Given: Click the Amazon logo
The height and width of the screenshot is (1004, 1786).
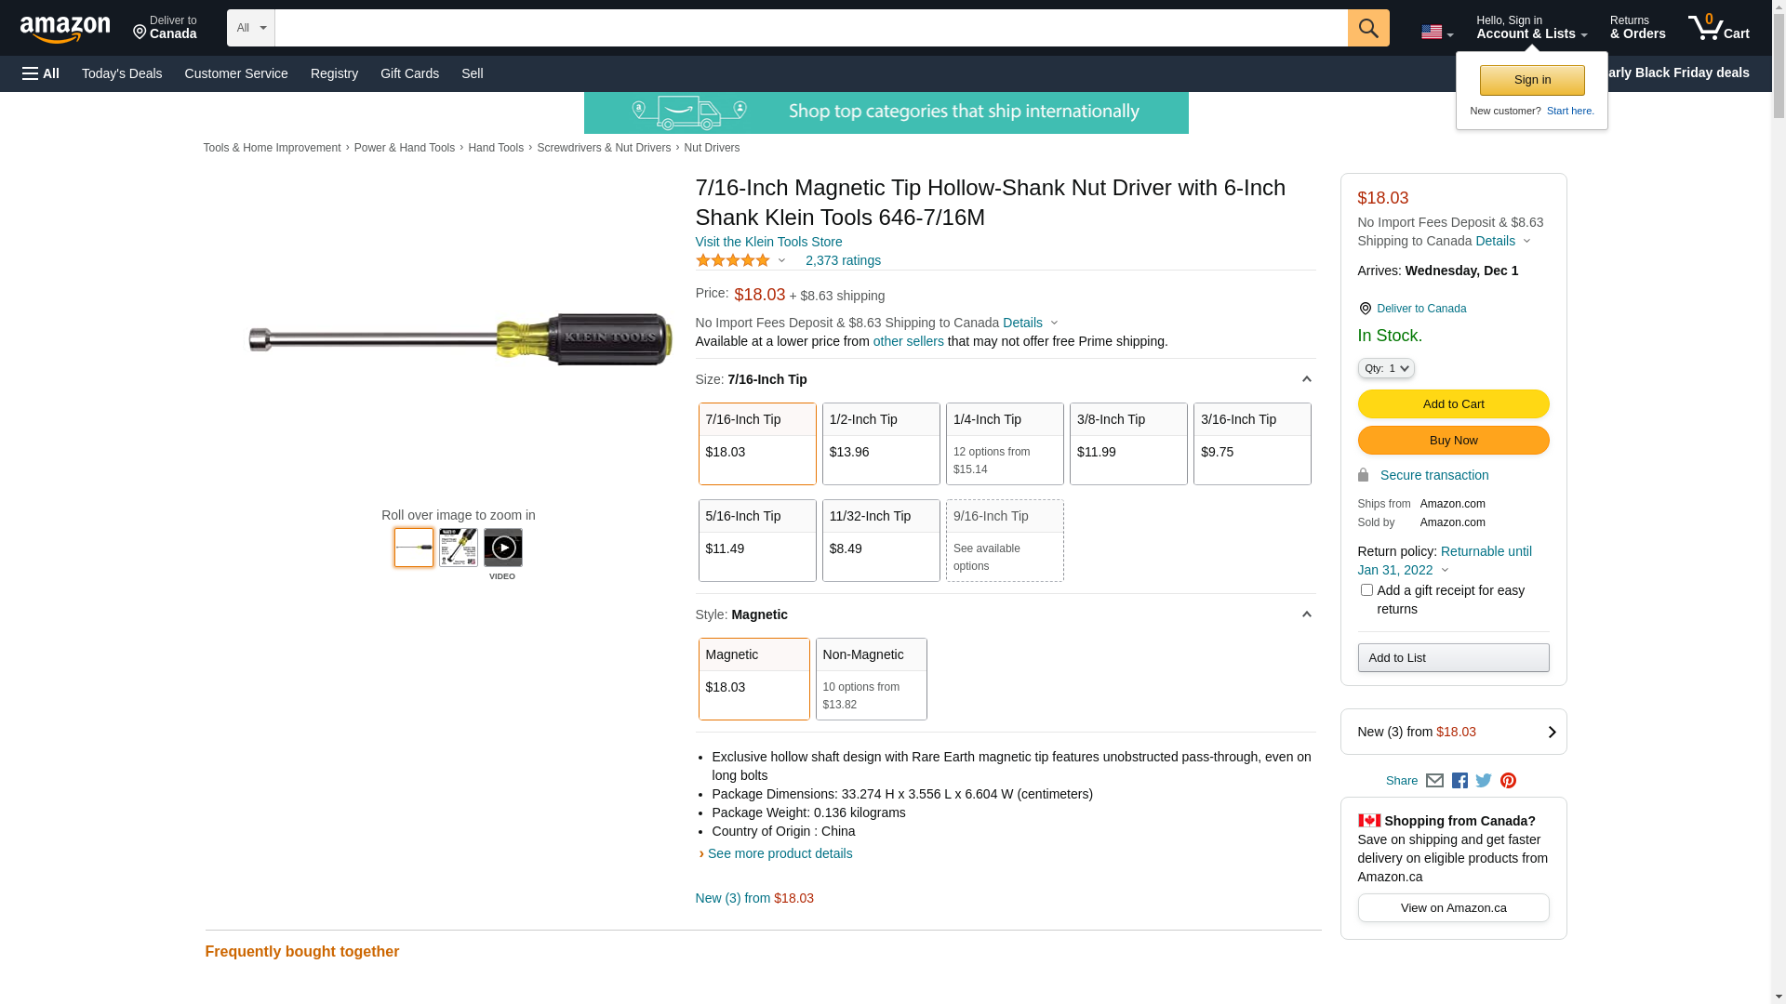Looking at the screenshot, I should pos(65,30).
